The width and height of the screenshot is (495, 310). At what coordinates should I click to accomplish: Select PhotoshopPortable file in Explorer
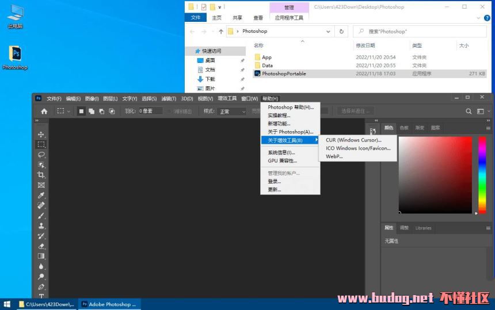click(x=284, y=74)
